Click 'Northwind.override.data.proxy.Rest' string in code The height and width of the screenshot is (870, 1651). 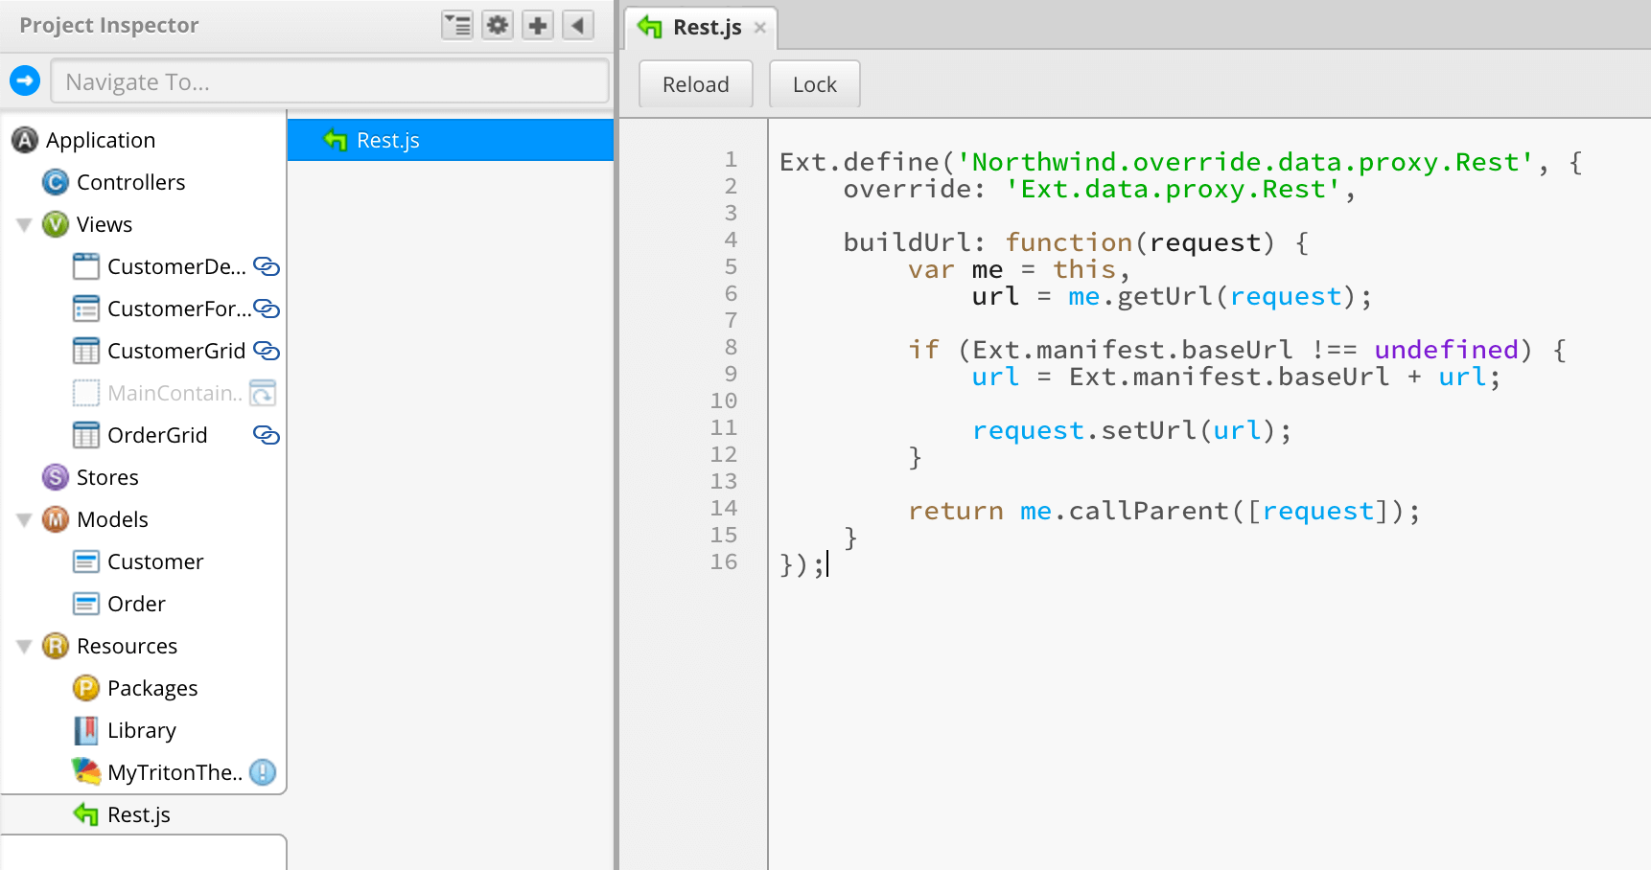coord(1245,162)
